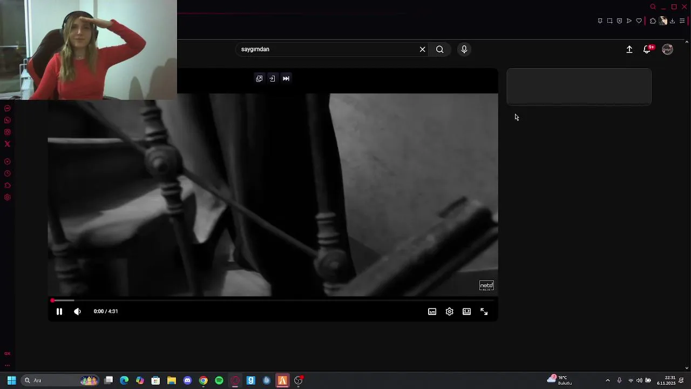This screenshot has width=691, height=389.
Task: Open the system tray volume icon
Action: point(639,380)
